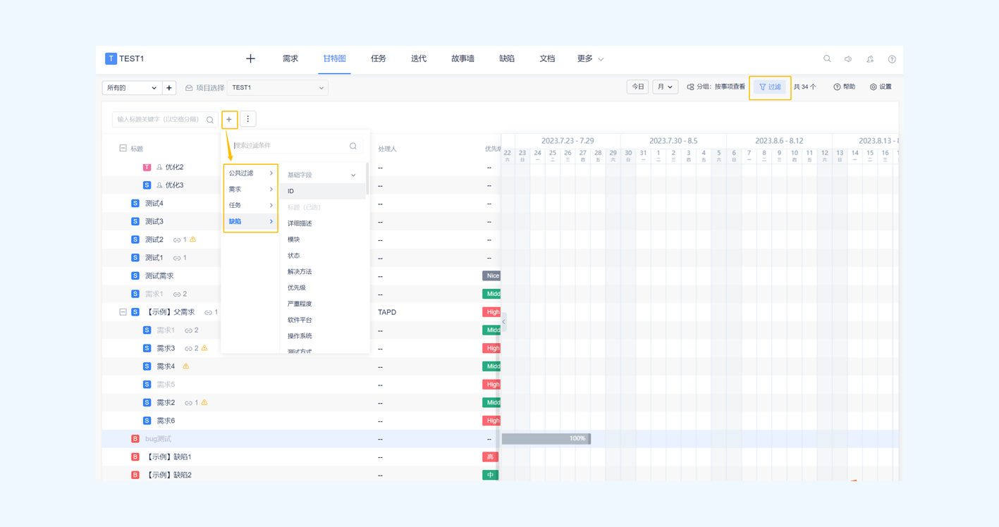Screen dimensions: 999x527
Task: Select the 缺陷 filter category
Action: coord(250,222)
